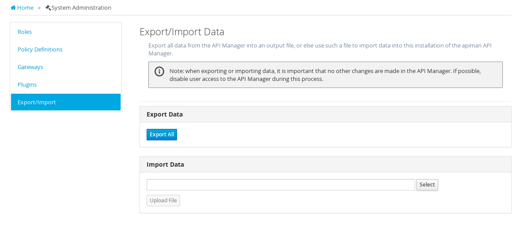Navigate to Policy Definitions

pyautogui.click(x=40, y=50)
